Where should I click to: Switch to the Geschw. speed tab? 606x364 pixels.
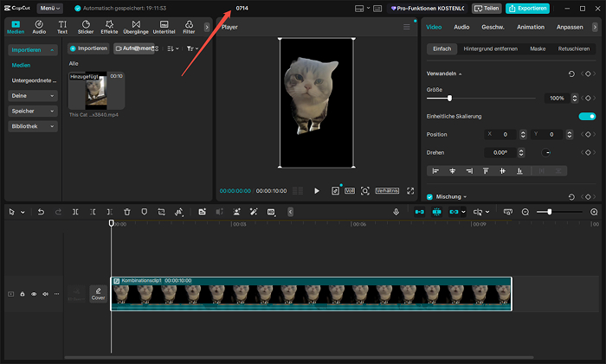click(x=493, y=27)
